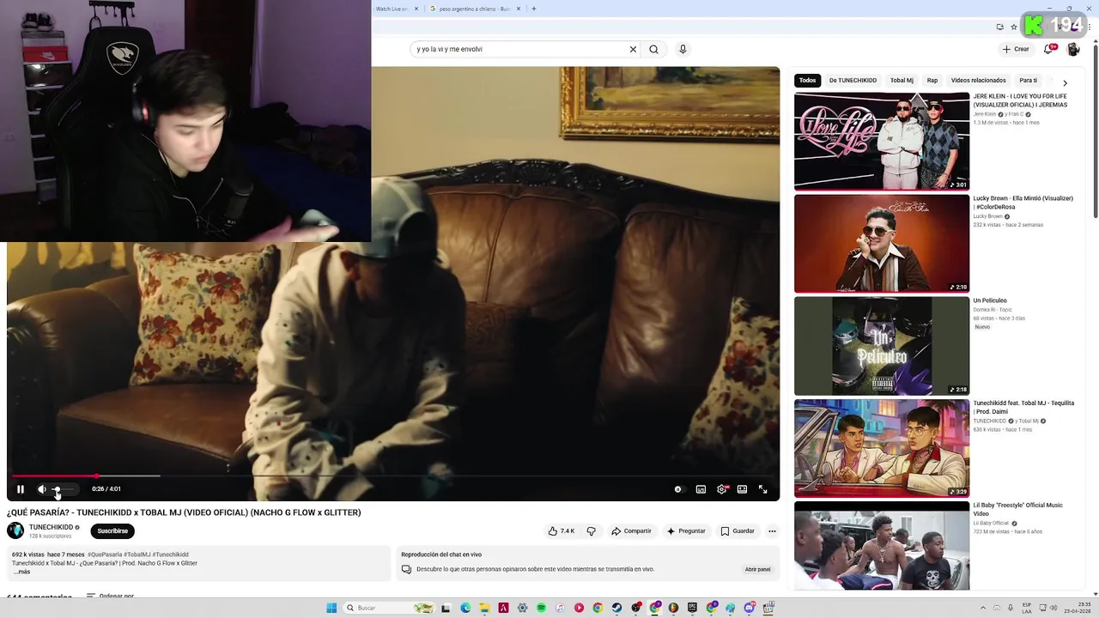Open a new browser tab
1099x618 pixels.
(533, 9)
